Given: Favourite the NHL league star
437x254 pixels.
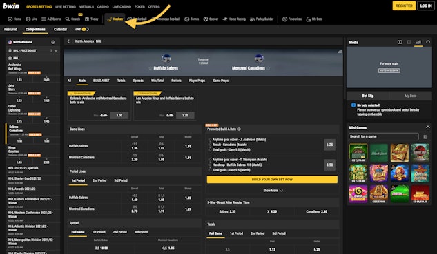Looking at the screenshot, I should [x=10, y=58].
